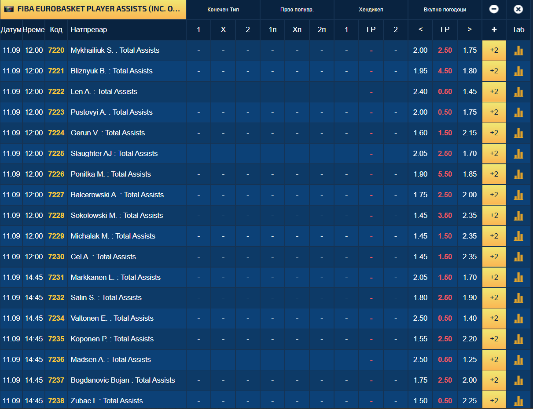
Task: Open statistics chart icon for Markkanen L. row
Action: coord(518,278)
